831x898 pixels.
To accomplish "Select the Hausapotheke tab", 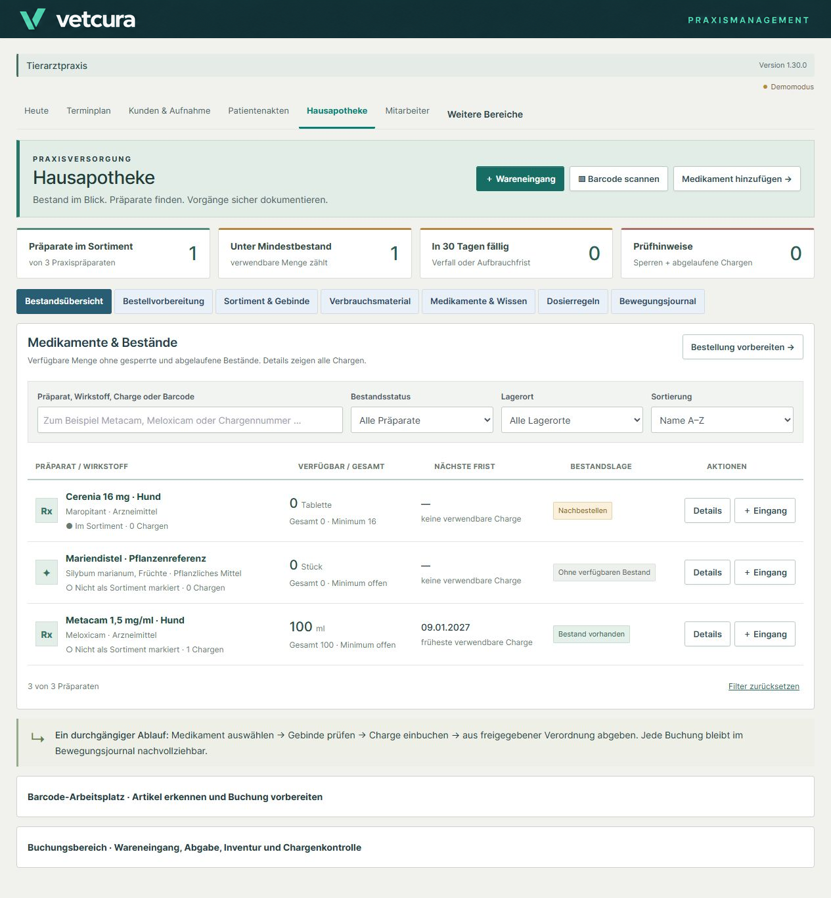I will (x=337, y=110).
